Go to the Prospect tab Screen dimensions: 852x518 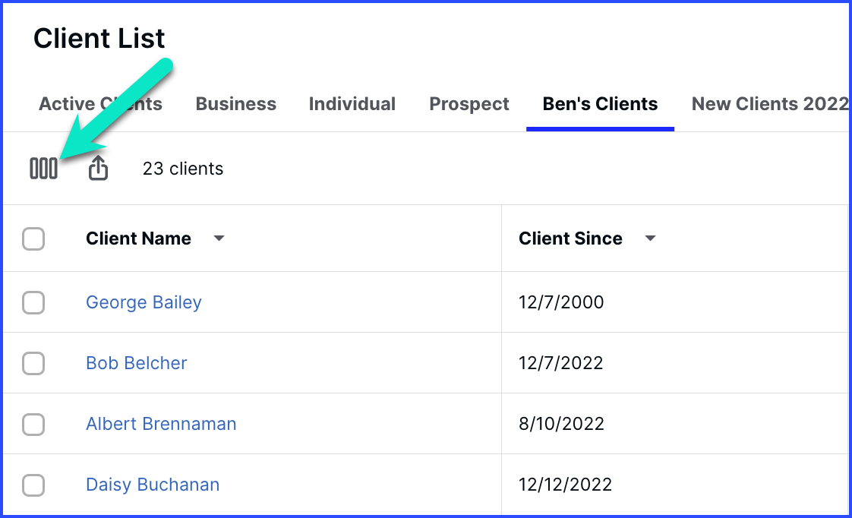tap(469, 104)
